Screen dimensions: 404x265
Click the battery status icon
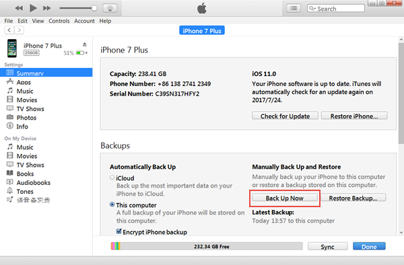81,52
